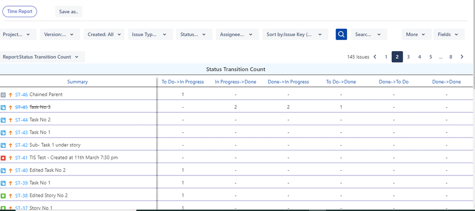Open issue ST-39 link
The height and width of the screenshot is (211, 475).
(x=21, y=183)
